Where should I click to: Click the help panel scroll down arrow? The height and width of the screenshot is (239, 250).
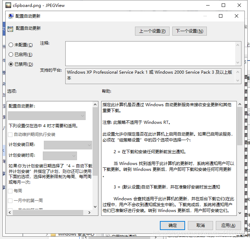(240, 213)
